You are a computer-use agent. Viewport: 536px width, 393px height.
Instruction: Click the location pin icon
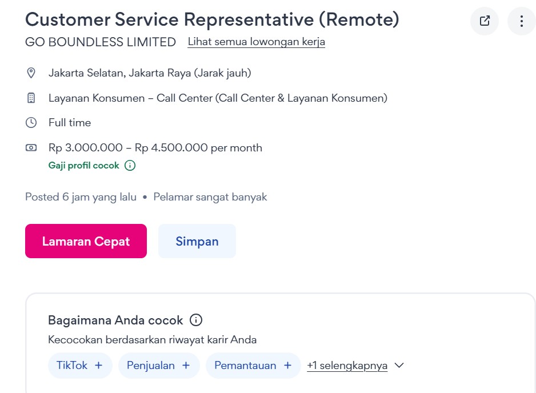[31, 73]
